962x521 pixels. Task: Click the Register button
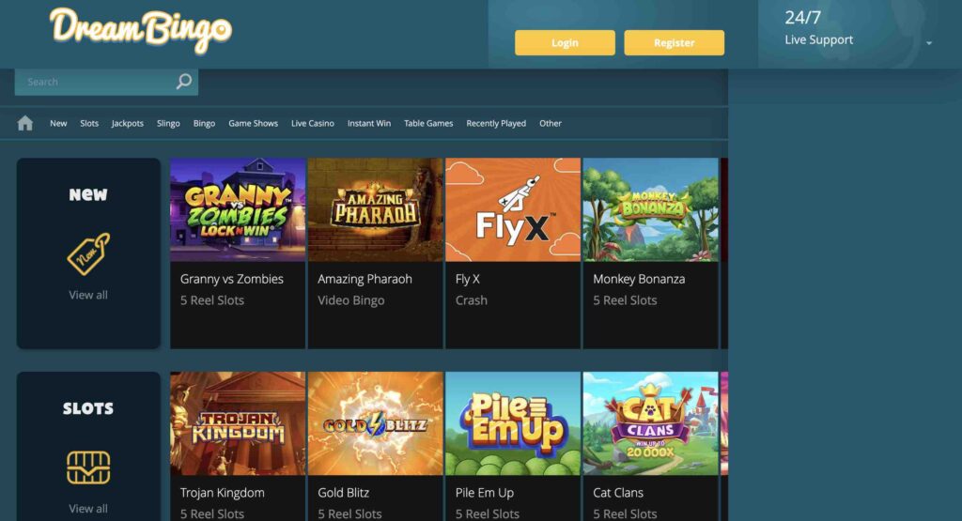tap(674, 42)
